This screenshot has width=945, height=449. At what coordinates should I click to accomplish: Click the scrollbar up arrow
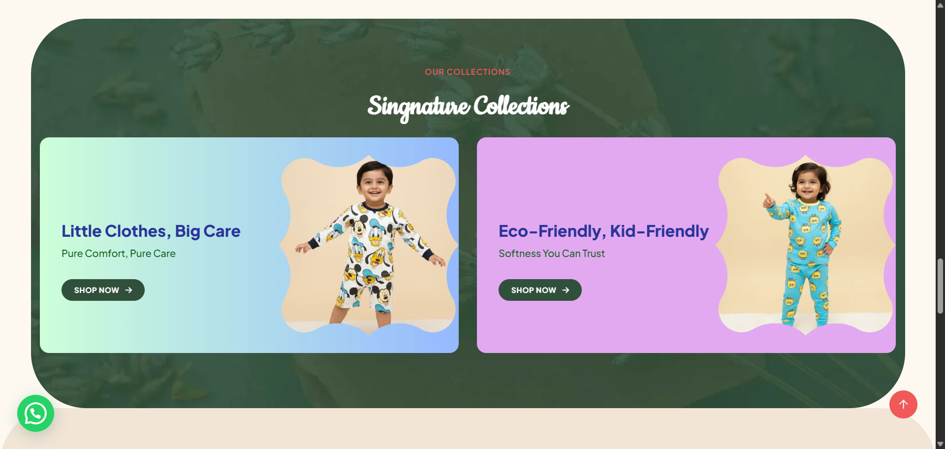coord(940,5)
